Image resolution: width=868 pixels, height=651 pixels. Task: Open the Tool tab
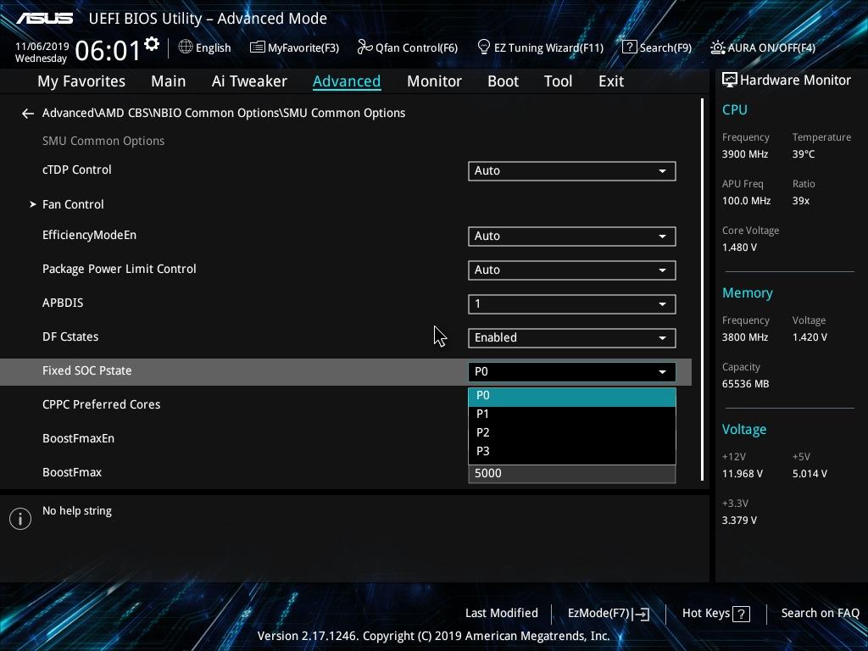point(558,81)
